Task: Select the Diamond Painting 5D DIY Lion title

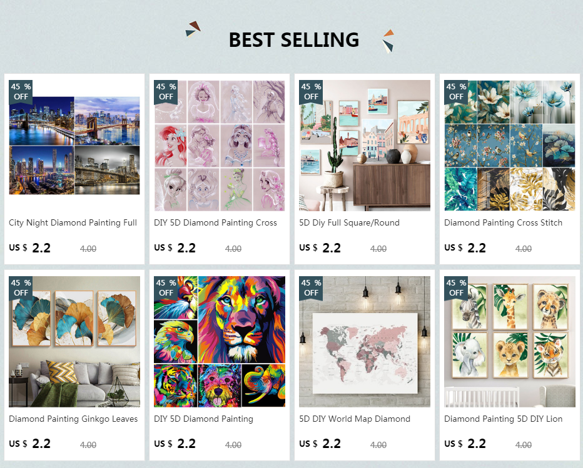Action: point(503,419)
